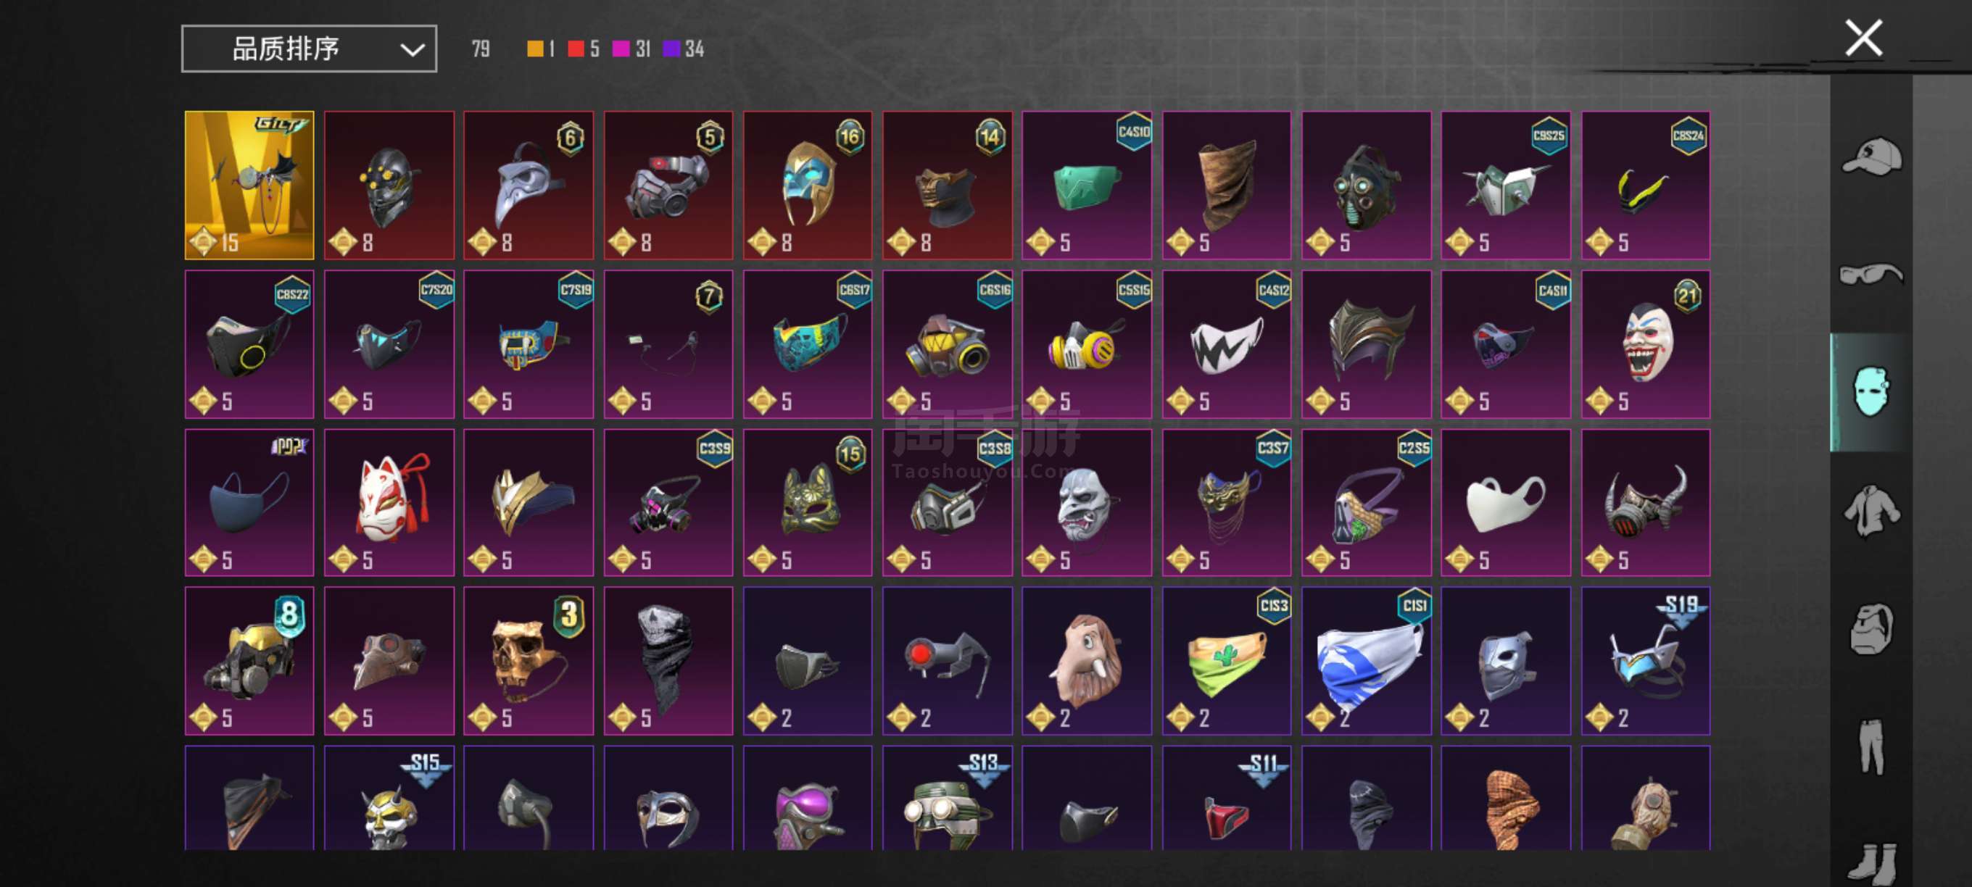The width and height of the screenshot is (1972, 887).
Task: Select the pants category icon
Action: coord(1871,746)
